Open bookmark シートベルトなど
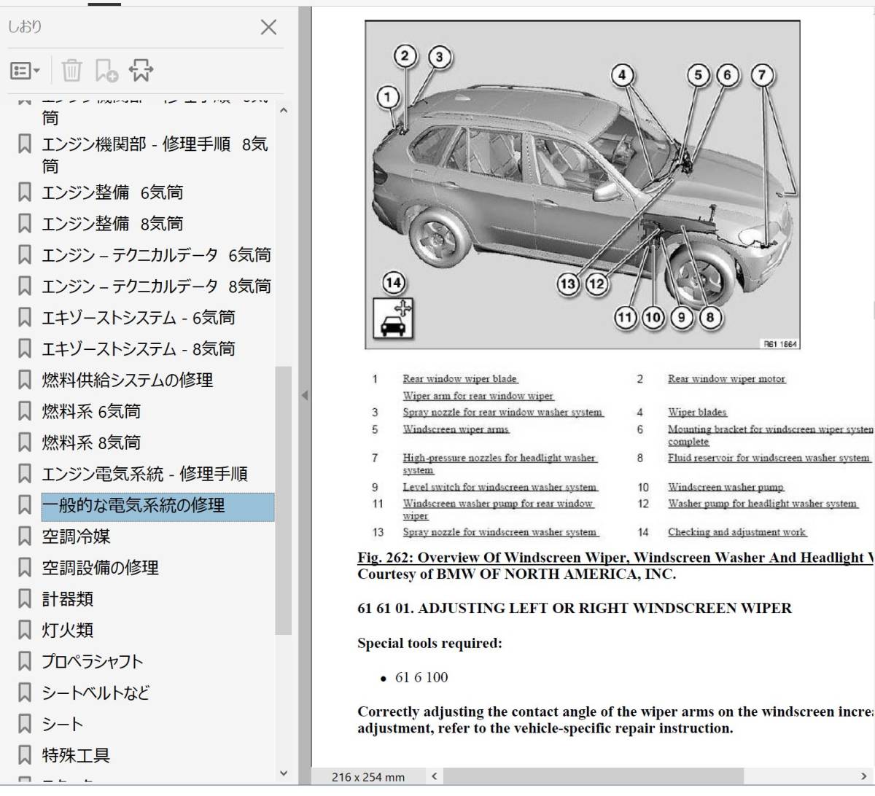Screen dimensions: 875x796 pyautogui.click(x=96, y=693)
